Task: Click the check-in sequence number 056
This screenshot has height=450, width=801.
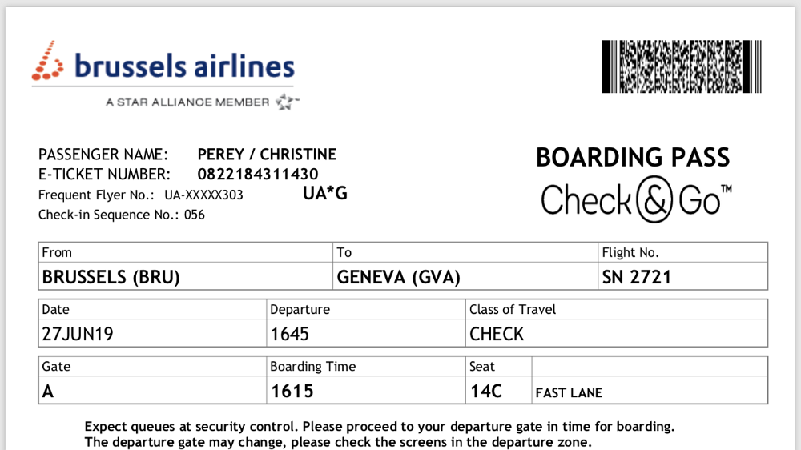Action: pos(195,215)
